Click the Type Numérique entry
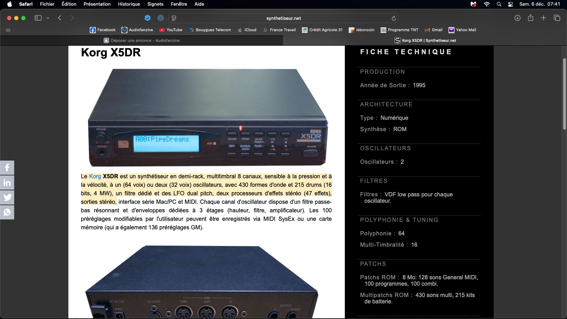 tap(384, 118)
